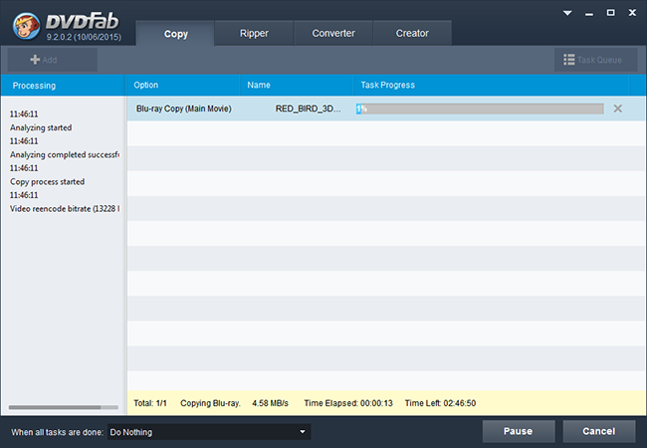
Task: Open the title bar dropdown menu arrow
Action: pyautogui.click(x=567, y=13)
